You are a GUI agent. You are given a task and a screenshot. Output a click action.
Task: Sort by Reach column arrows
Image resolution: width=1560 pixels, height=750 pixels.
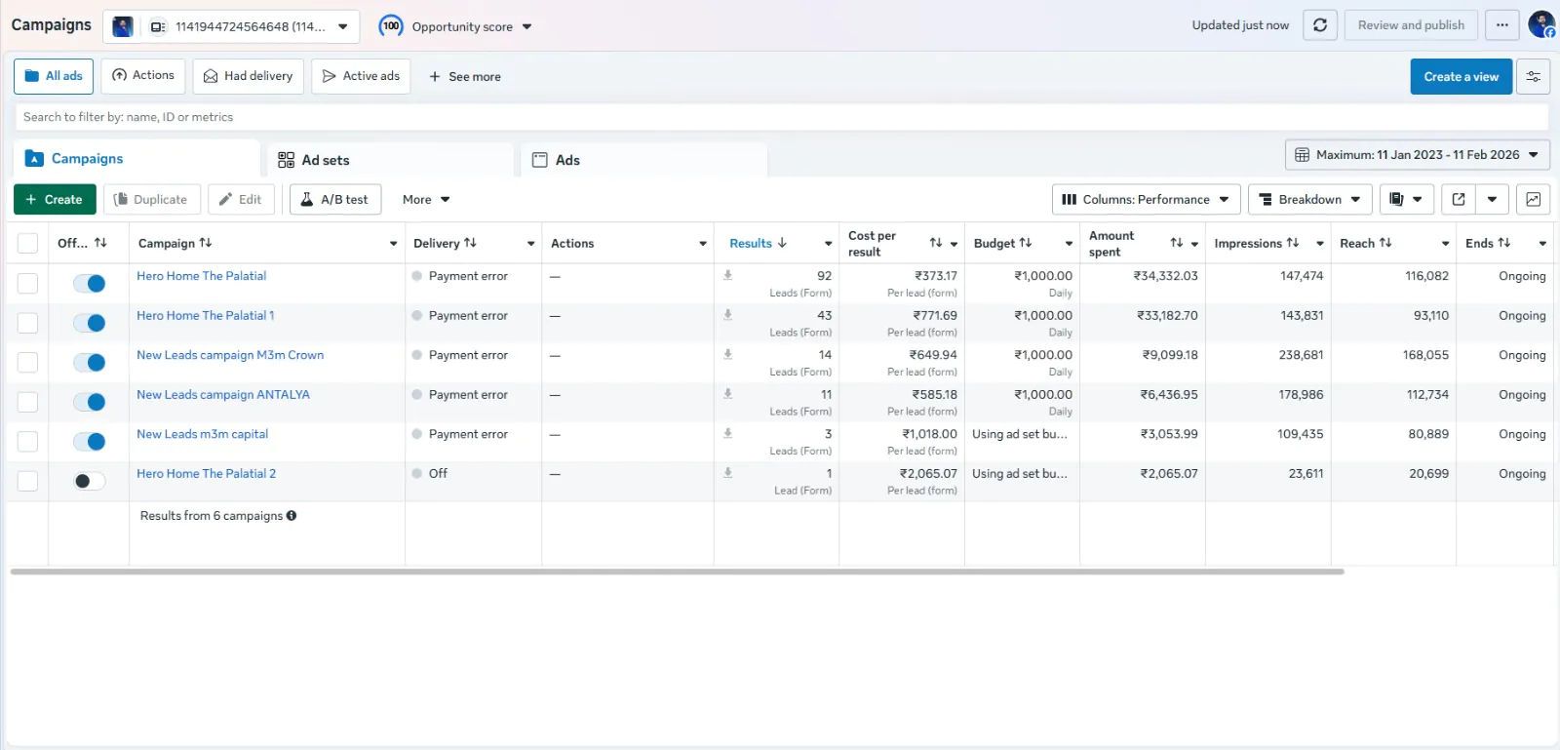[1385, 243]
